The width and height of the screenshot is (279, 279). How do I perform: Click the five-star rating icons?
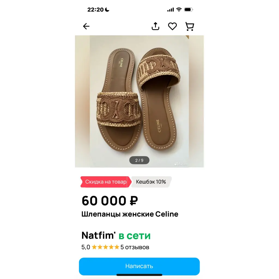[x=105, y=247]
